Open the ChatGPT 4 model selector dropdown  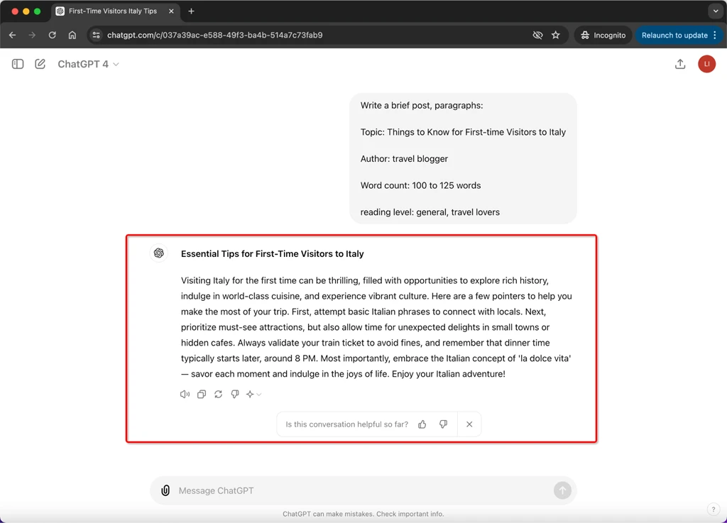tap(88, 64)
